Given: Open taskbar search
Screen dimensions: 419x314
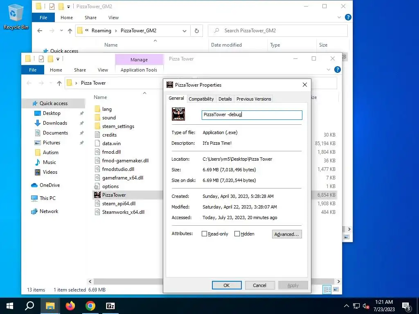Looking at the screenshot, I should (x=29, y=306).
